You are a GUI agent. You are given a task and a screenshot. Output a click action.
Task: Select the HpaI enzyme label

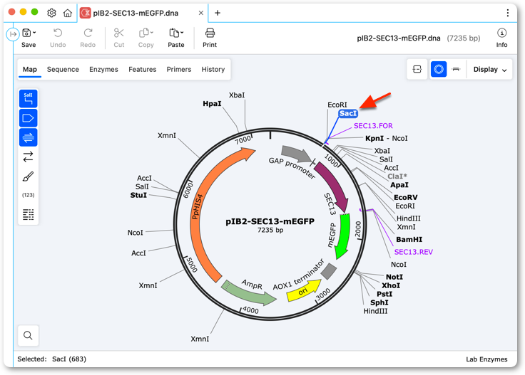coord(212,104)
